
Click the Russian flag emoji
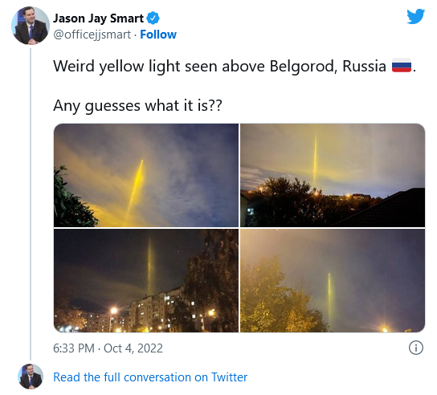coord(402,66)
